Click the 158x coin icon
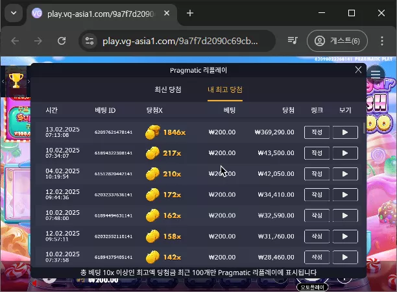 [x=152, y=236]
